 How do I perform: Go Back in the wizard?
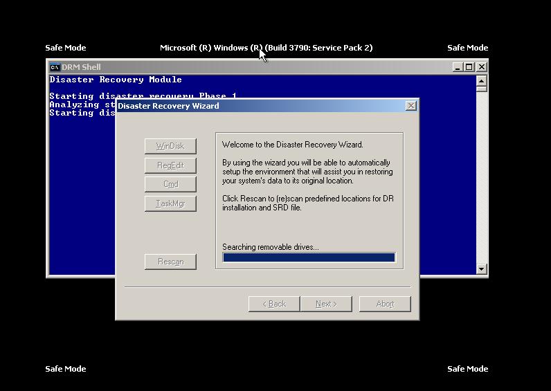coord(274,304)
